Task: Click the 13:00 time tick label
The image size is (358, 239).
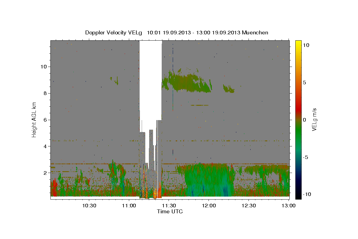Action: 288,206
